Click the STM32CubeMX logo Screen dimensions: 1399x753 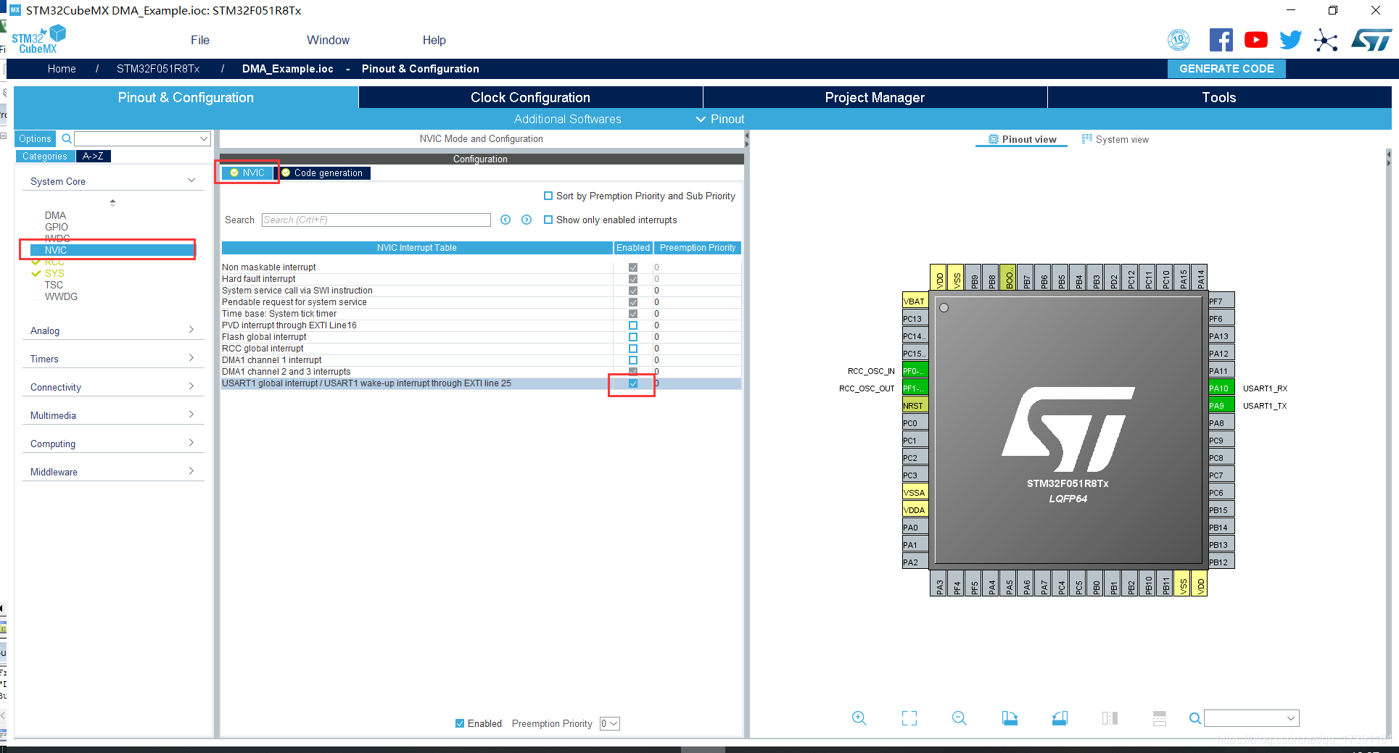(x=38, y=39)
